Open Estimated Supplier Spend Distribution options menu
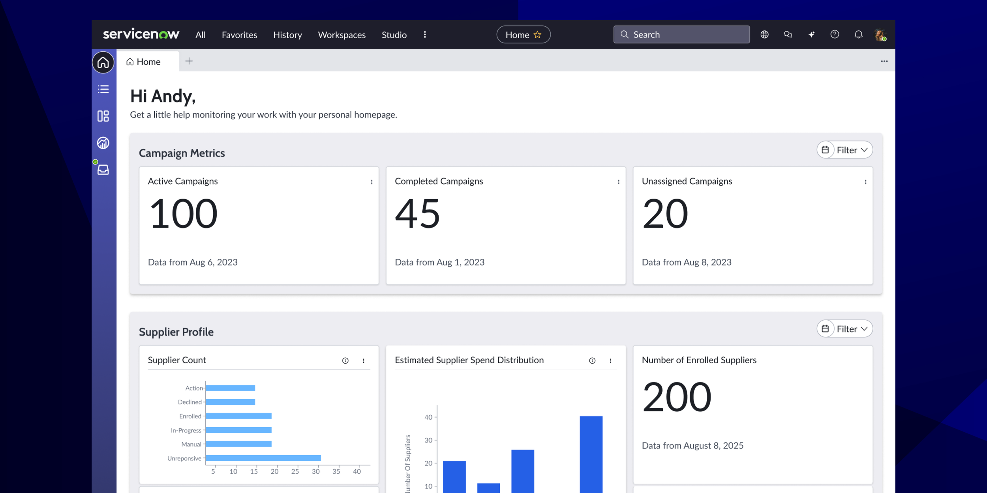This screenshot has height=493, width=987. [x=610, y=360]
